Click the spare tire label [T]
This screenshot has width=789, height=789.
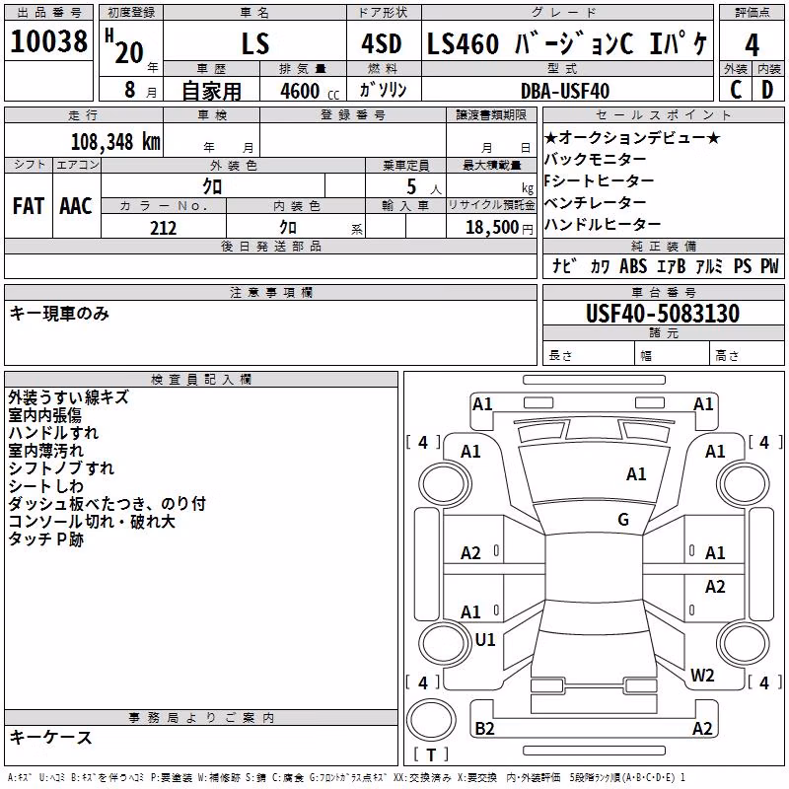point(431,754)
